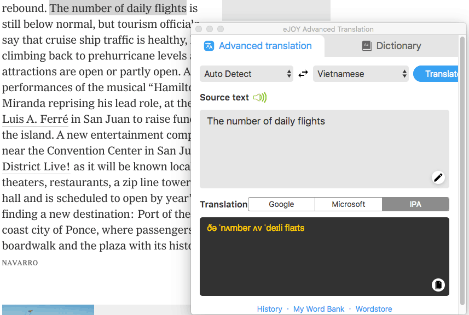This screenshot has height=315, width=469.
Task: Switch to the Advanced translation tab
Action: [258, 46]
